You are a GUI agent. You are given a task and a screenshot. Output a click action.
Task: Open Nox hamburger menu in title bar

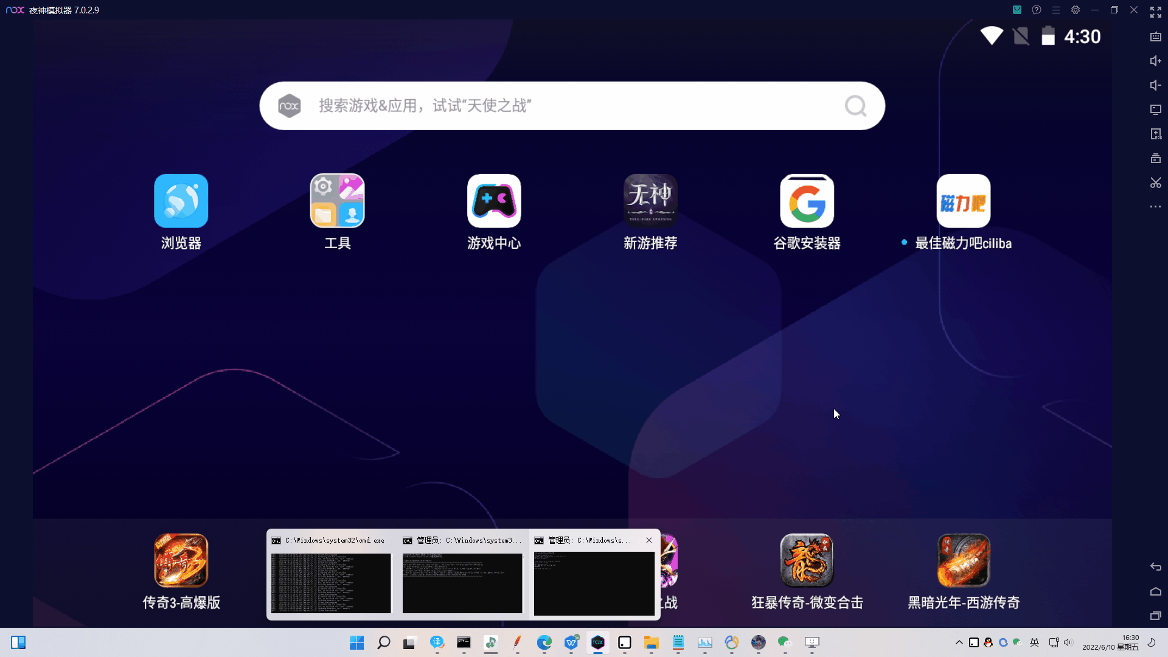[x=1056, y=10]
